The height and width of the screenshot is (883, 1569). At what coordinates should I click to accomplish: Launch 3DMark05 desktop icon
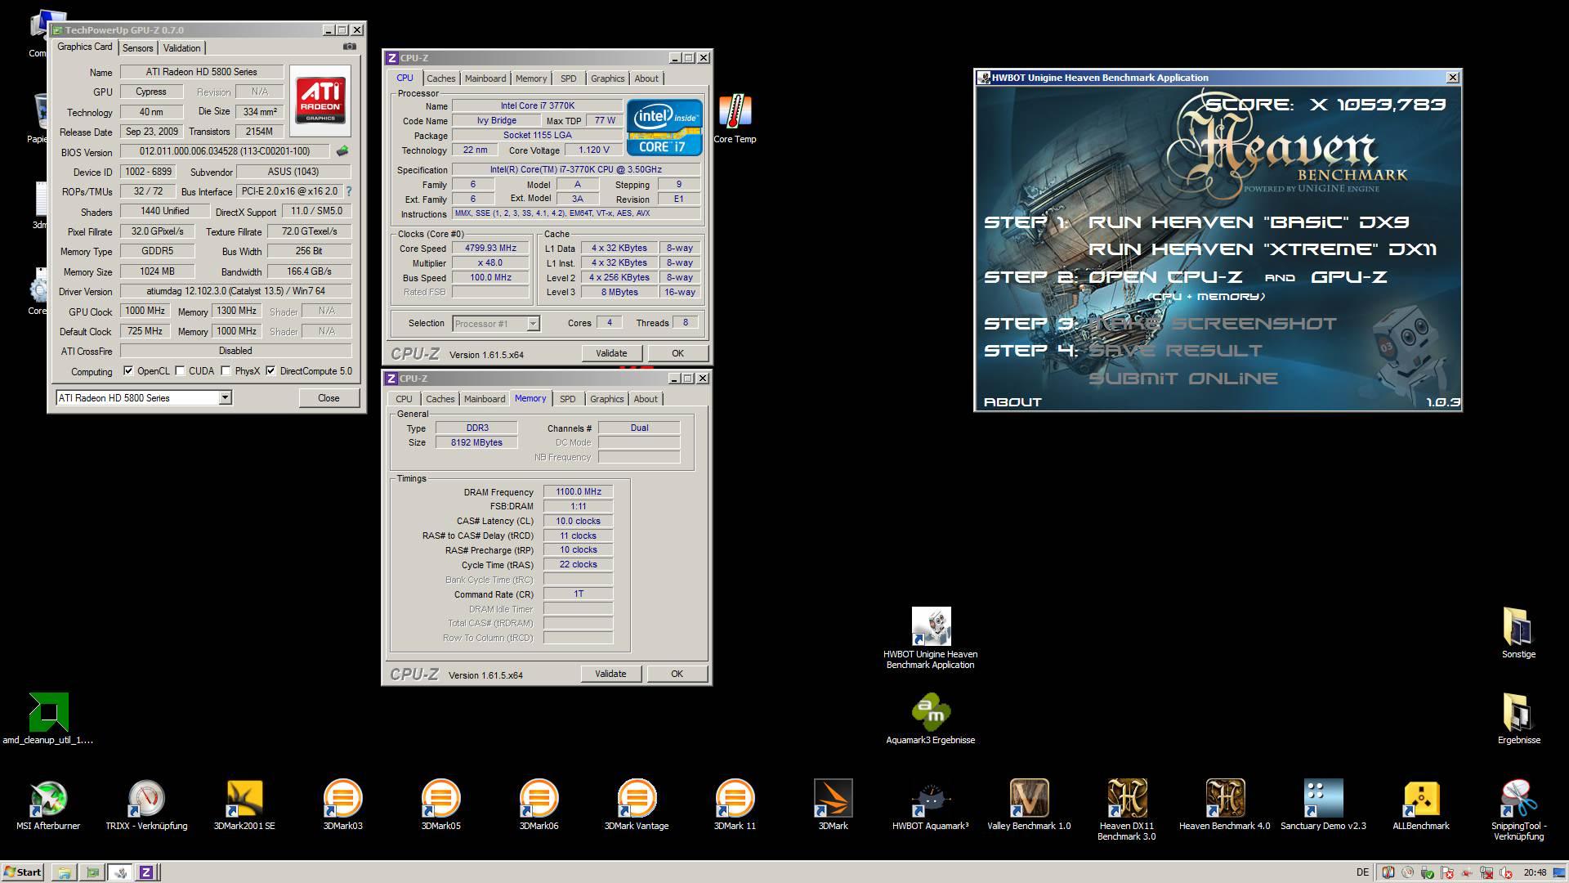(x=440, y=805)
